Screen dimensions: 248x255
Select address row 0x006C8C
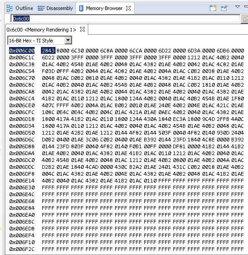pyautogui.click(x=22, y=85)
